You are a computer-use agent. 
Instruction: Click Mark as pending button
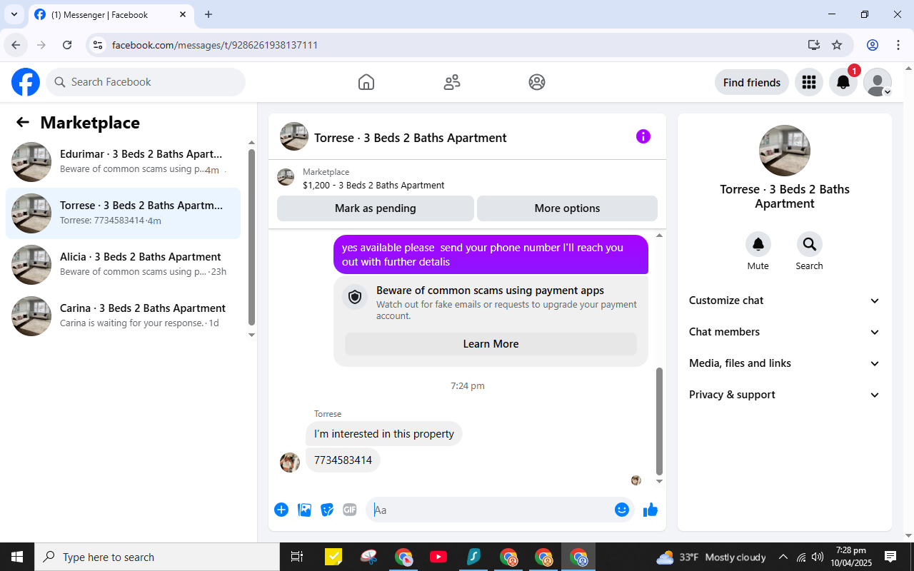(376, 208)
